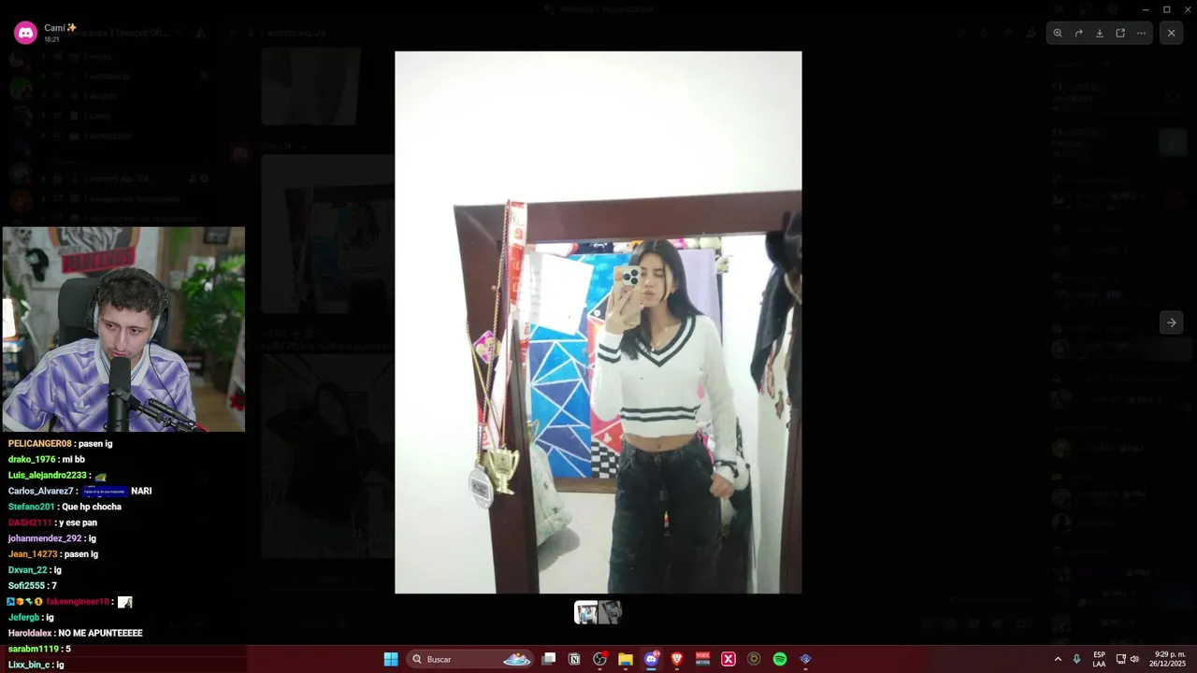Open OBS Studio from the taskbar
The height and width of the screenshot is (673, 1197).
[599, 659]
